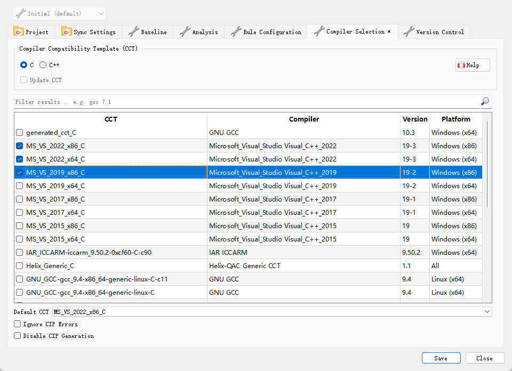Click the Save button
512x371 pixels.
(x=441, y=358)
